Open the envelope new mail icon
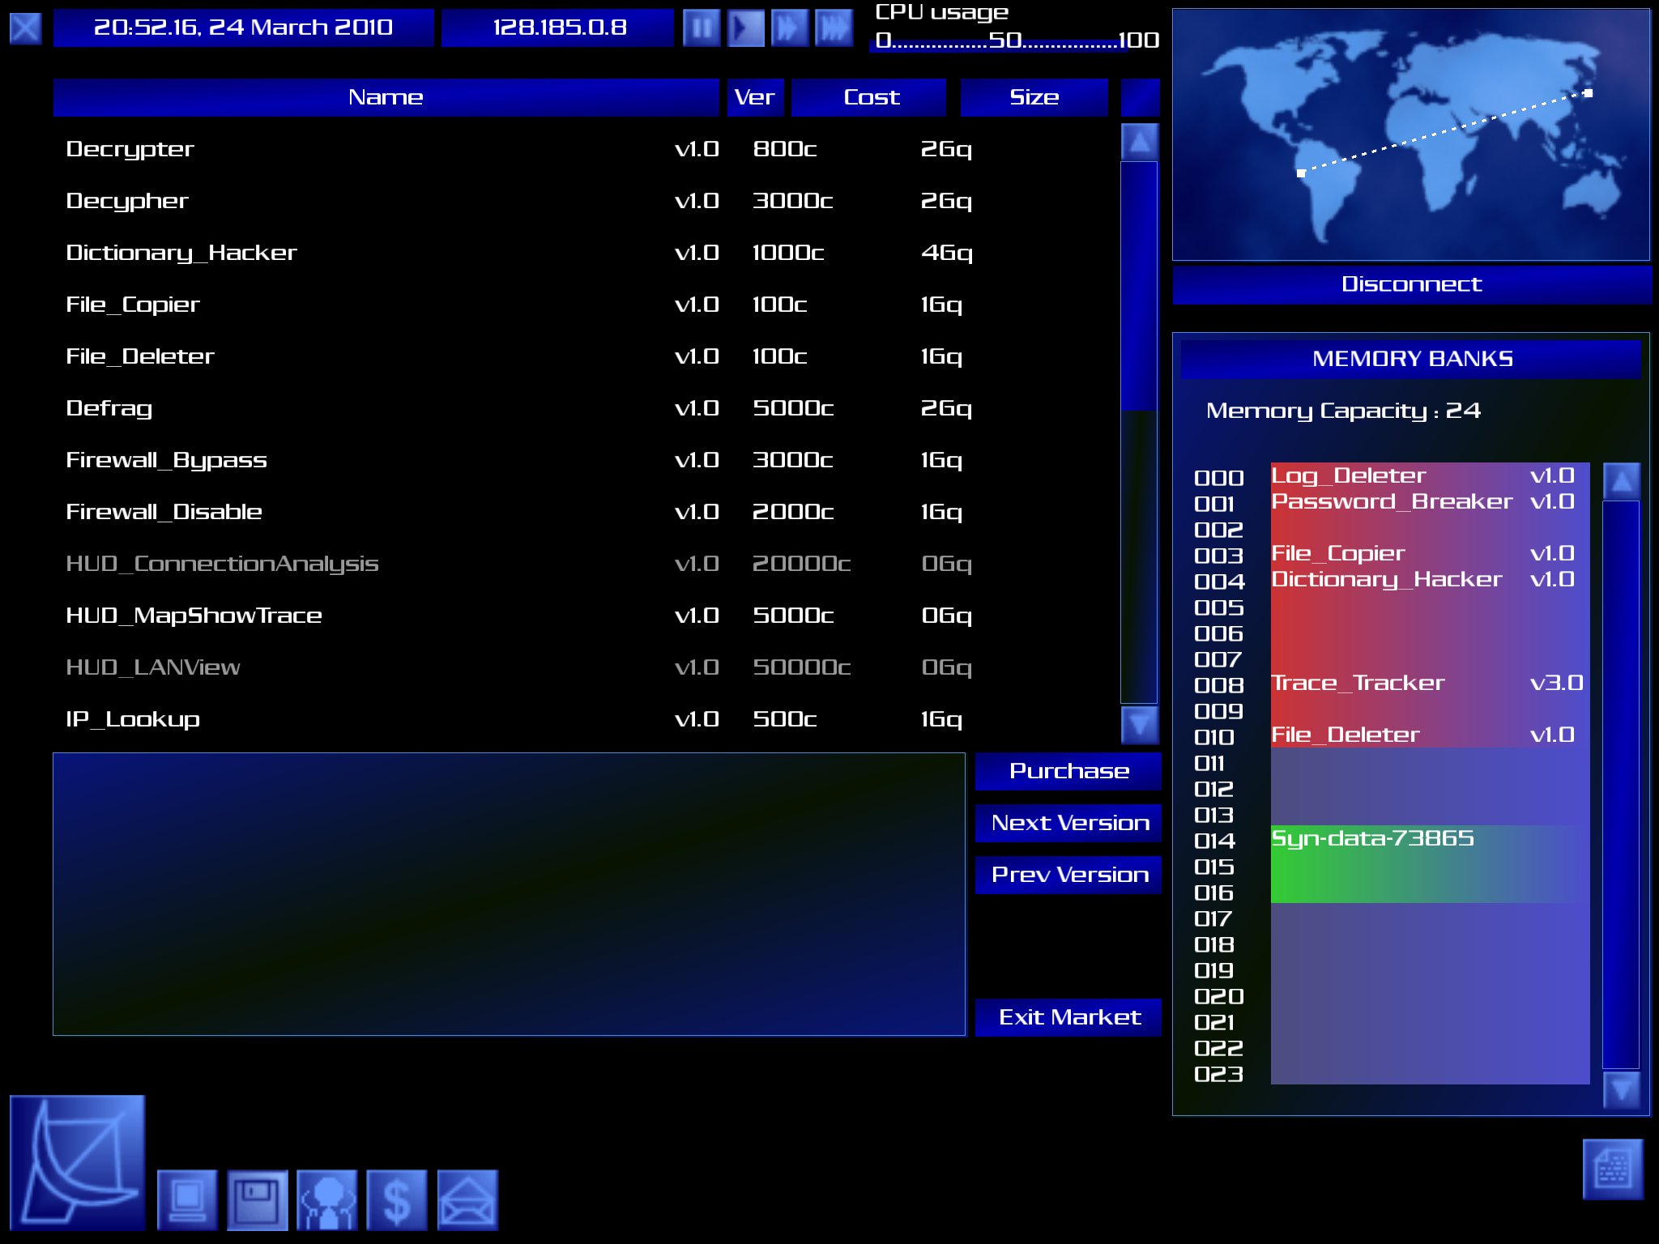The width and height of the screenshot is (1659, 1244). click(467, 1199)
